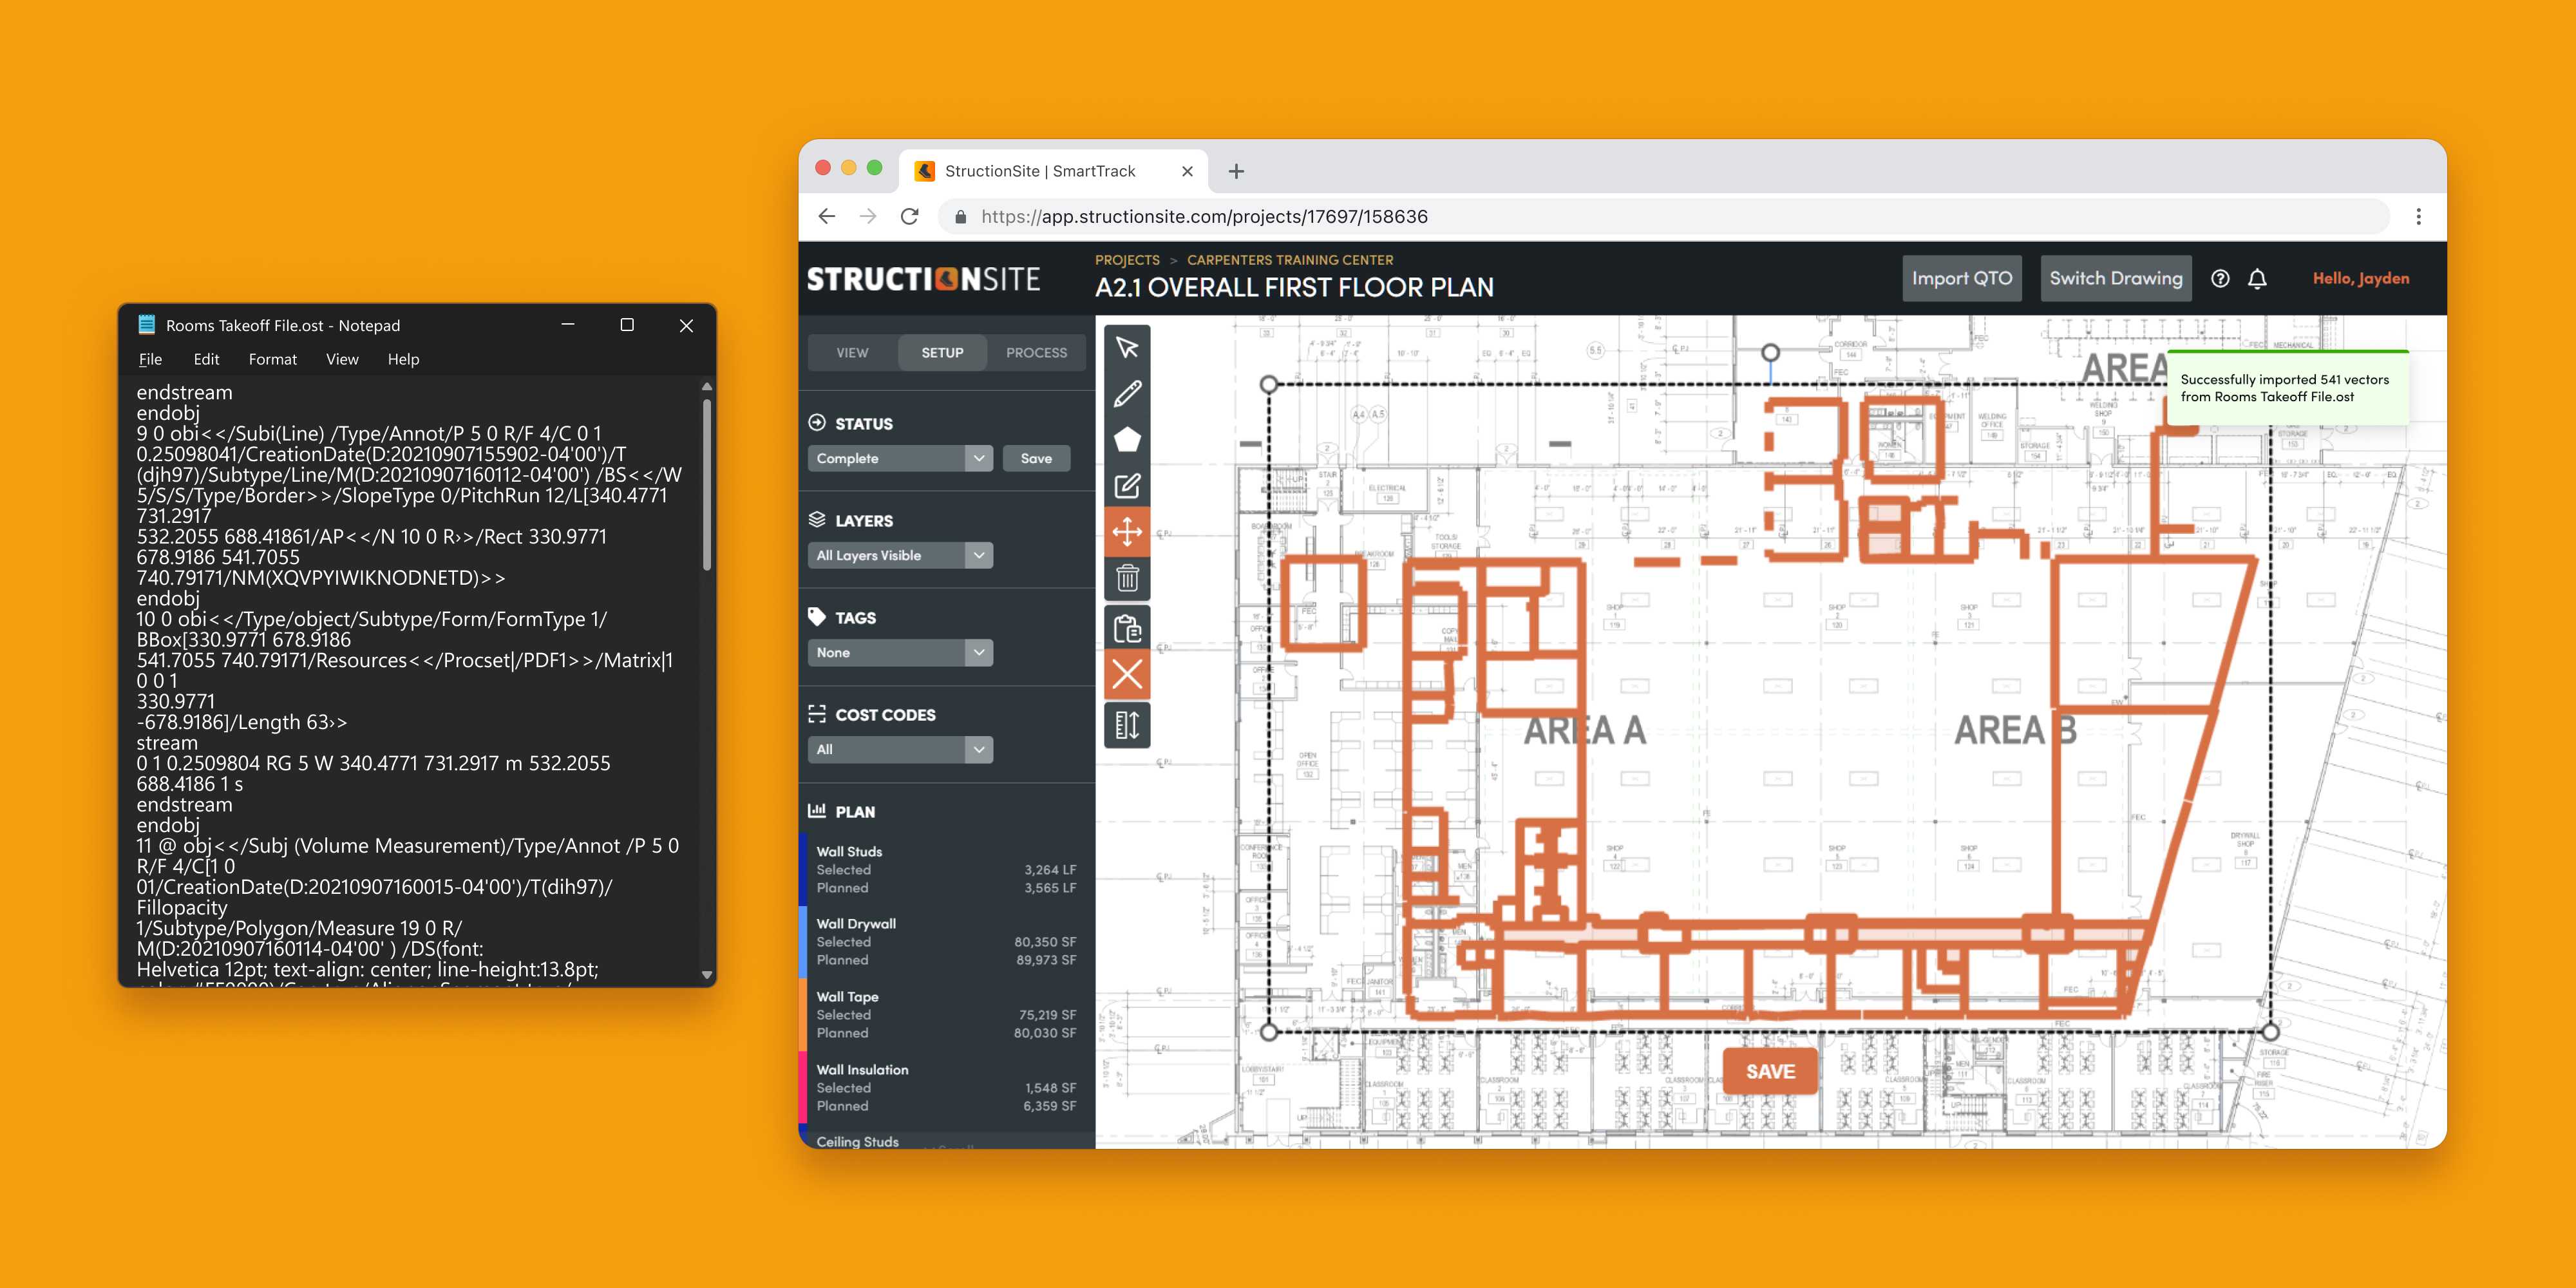Click the trash delete tool
The image size is (2576, 1288).
[1127, 578]
